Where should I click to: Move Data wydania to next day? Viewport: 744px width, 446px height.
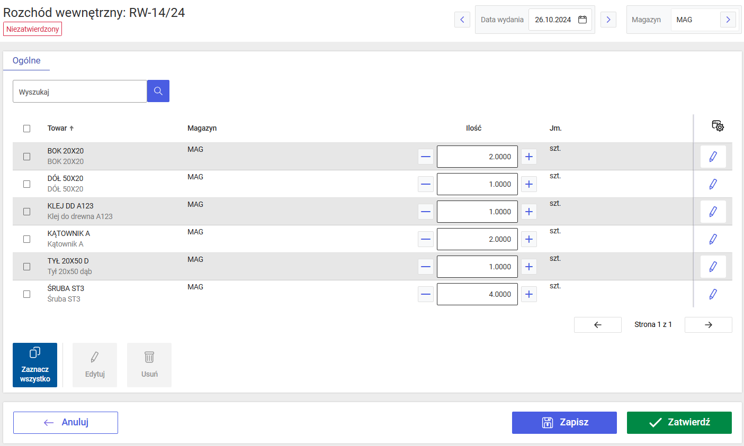coord(608,20)
